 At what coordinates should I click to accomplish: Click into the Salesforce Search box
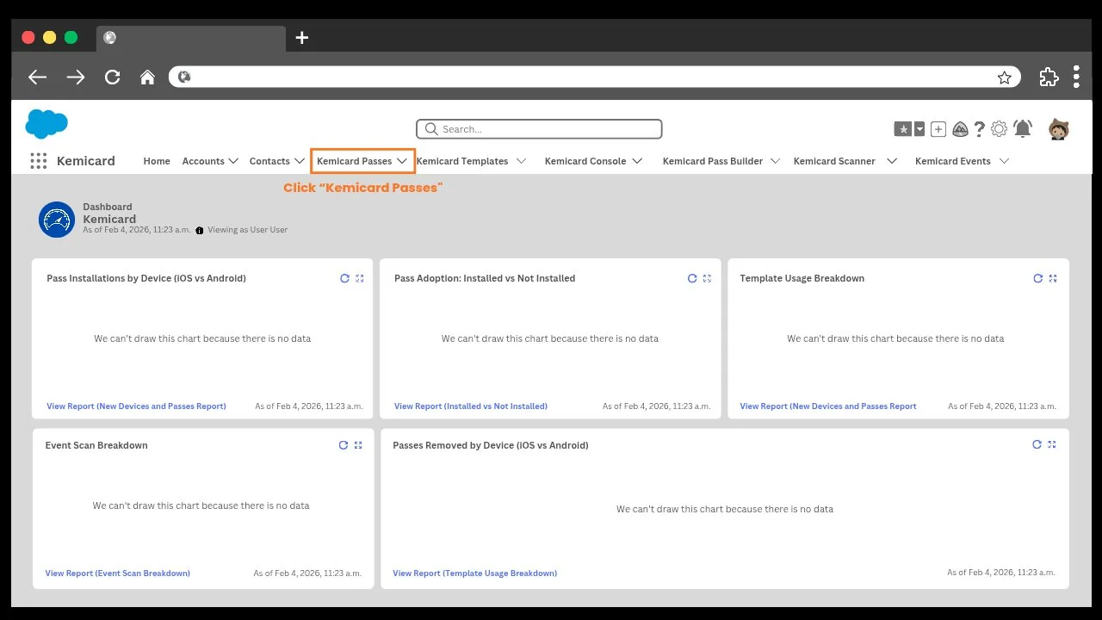(539, 129)
